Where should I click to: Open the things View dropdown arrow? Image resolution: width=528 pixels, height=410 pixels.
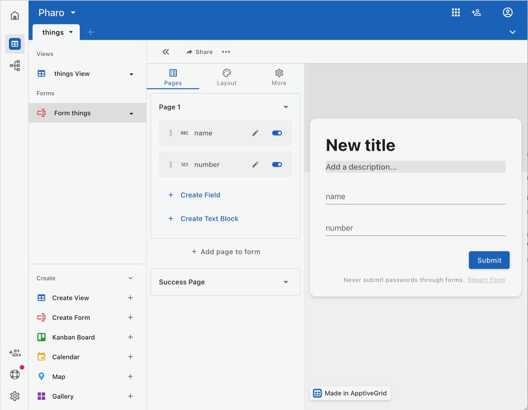tap(131, 74)
